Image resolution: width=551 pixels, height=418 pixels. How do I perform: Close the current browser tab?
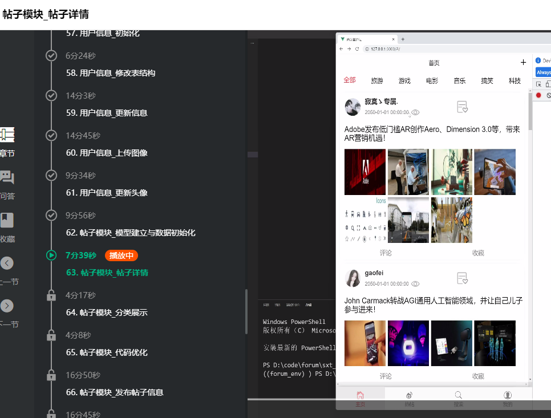[x=393, y=39]
